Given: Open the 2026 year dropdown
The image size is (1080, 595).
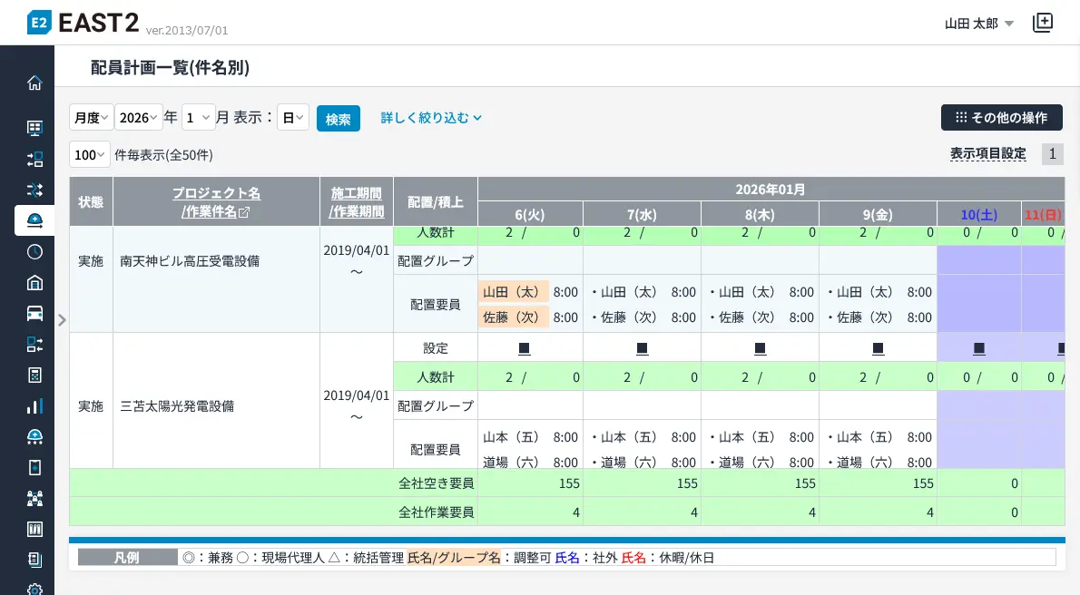Looking at the screenshot, I should [x=139, y=118].
